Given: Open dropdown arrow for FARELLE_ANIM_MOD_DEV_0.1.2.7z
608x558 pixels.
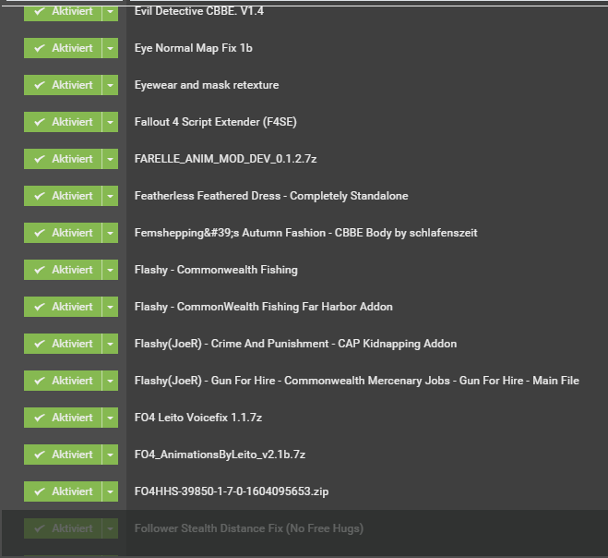Looking at the screenshot, I should click(110, 159).
